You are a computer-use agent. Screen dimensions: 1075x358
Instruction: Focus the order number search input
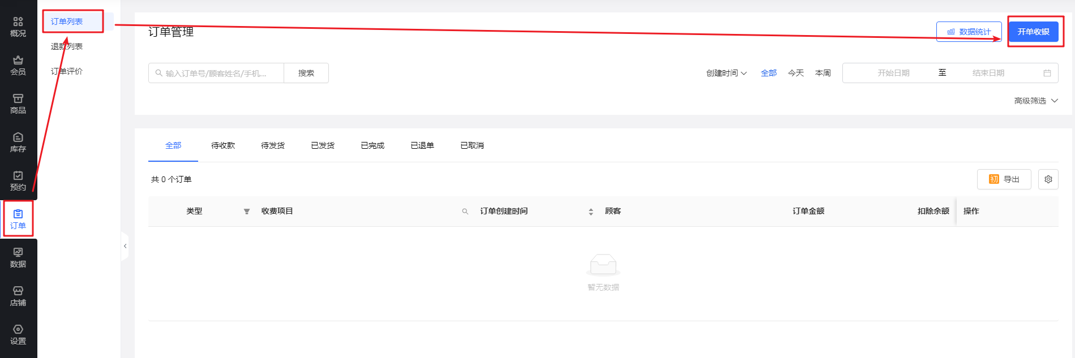216,73
